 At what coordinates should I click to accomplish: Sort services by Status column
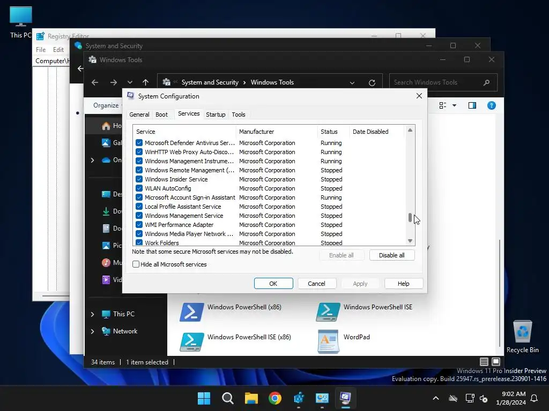coord(333,132)
